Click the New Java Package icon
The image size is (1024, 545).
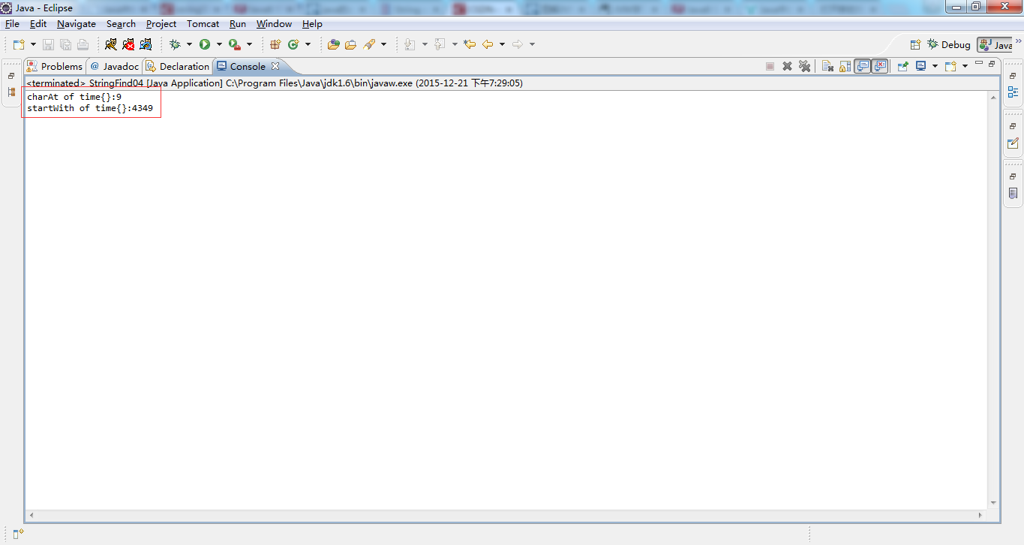275,44
